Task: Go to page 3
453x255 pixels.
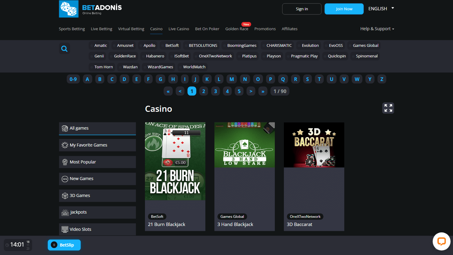Action: point(215,91)
